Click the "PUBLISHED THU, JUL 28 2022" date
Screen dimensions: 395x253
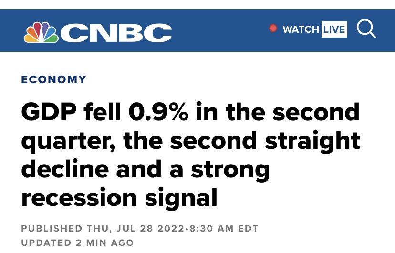(103, 229)
